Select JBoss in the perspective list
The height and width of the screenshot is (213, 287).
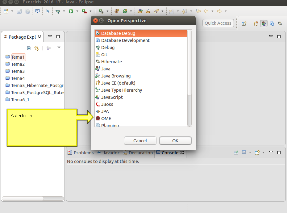coord(141,104)
